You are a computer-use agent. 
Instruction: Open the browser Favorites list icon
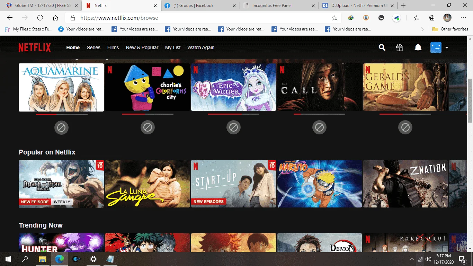[x=416, y=18]
